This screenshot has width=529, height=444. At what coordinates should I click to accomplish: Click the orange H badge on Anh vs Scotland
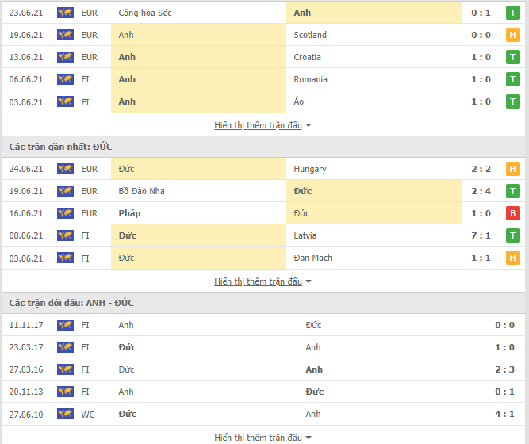pos(512,35)
